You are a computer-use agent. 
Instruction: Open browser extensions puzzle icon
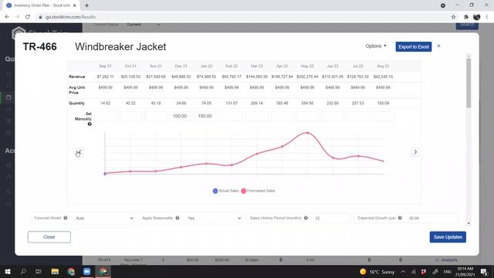pos(466,17)
